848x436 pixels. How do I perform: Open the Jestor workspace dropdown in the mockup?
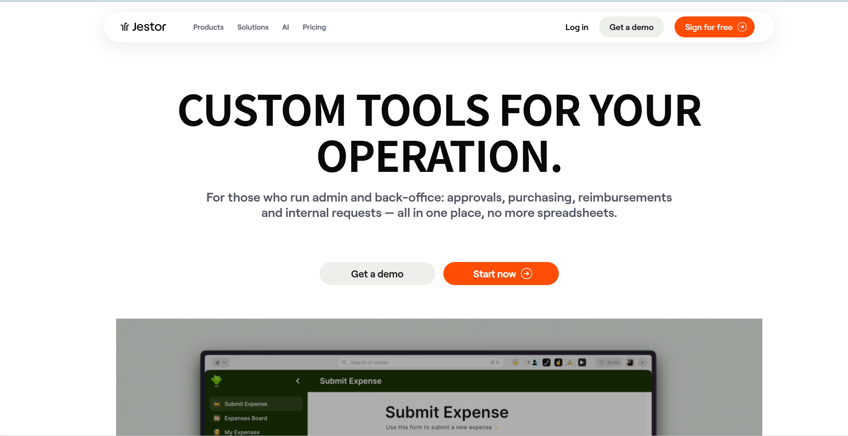(x=221, y=362)
